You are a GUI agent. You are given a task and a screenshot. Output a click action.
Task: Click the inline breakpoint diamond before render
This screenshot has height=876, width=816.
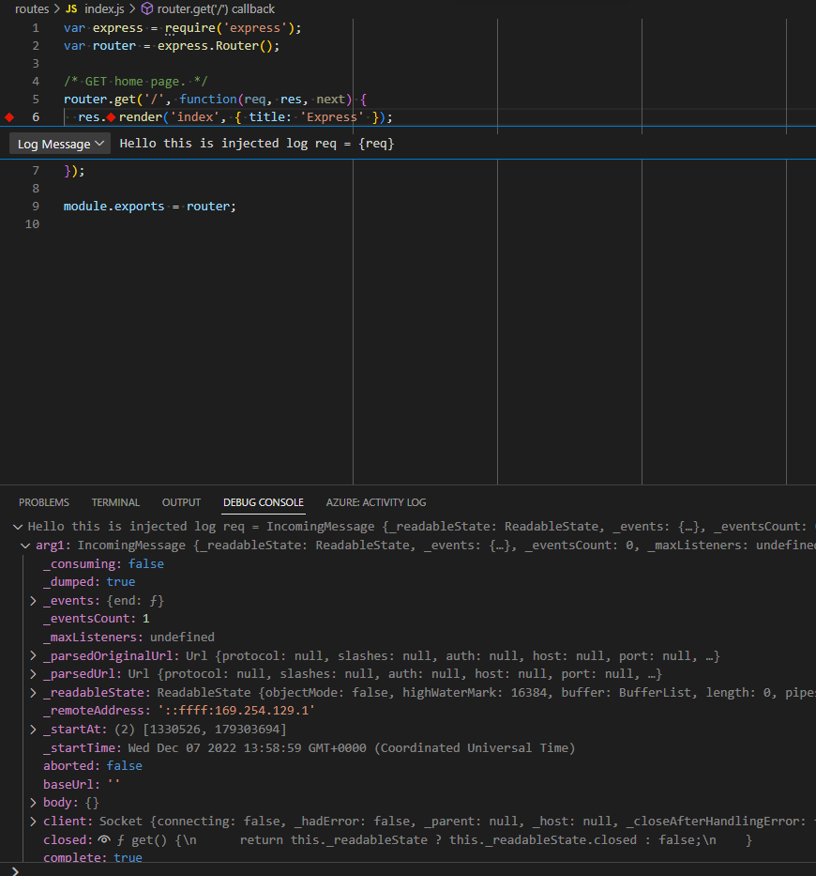click(112, 116)
